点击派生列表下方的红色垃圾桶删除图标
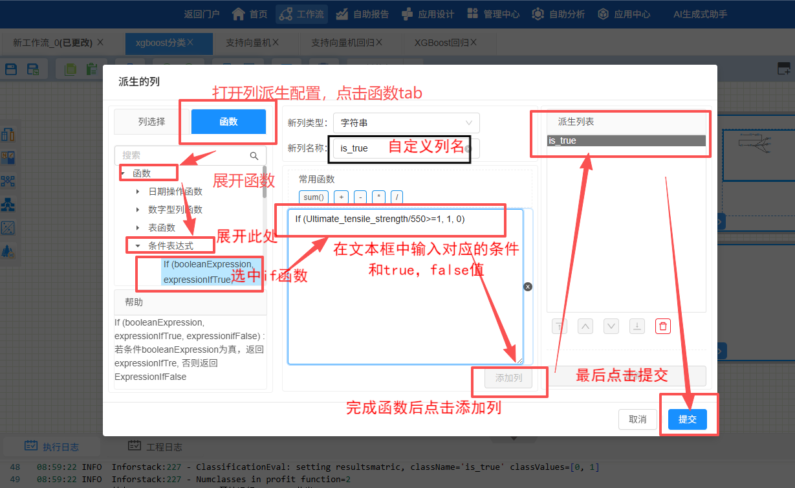 point(662,326)
